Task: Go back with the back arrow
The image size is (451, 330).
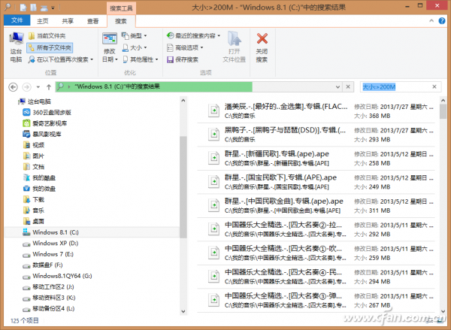Action: point(13,87)
